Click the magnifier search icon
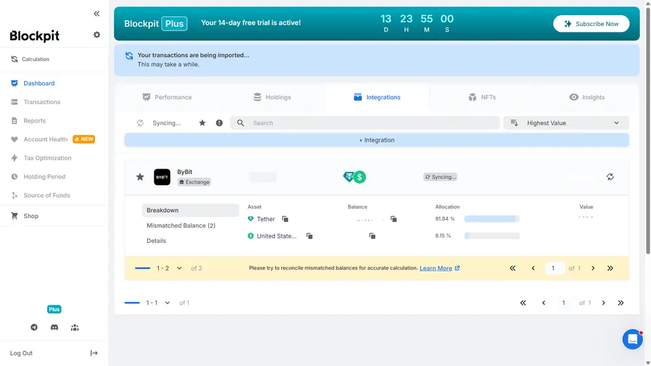Viewport: 651px width, 366px height. point(240,123)
